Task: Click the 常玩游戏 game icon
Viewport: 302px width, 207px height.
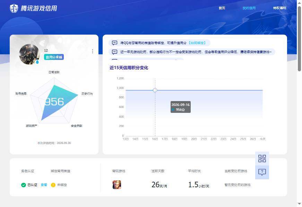Action: pyautogui.click(x=117, y=185)
